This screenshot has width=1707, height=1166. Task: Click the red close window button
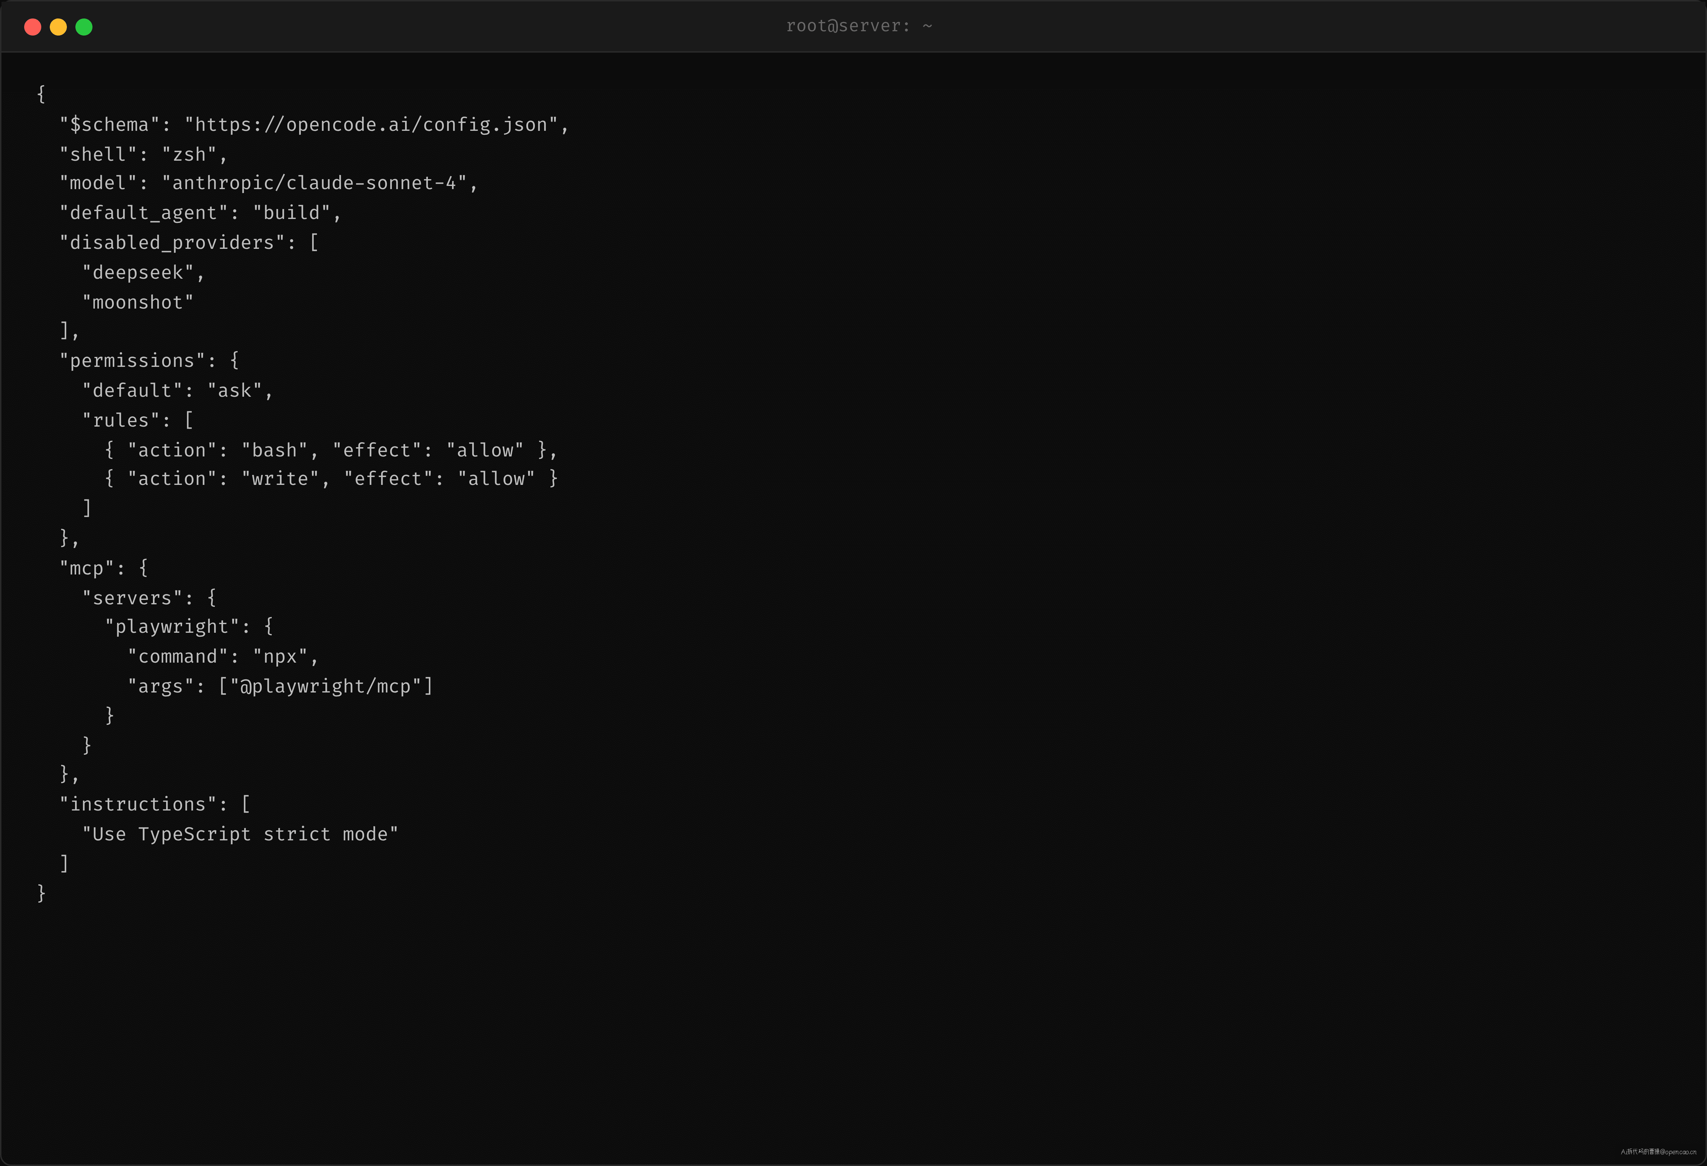(32, 27)
